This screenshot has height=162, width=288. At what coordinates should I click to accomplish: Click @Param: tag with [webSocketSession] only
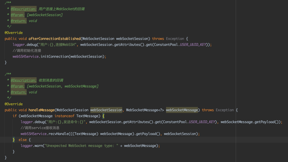click(17, 15)
